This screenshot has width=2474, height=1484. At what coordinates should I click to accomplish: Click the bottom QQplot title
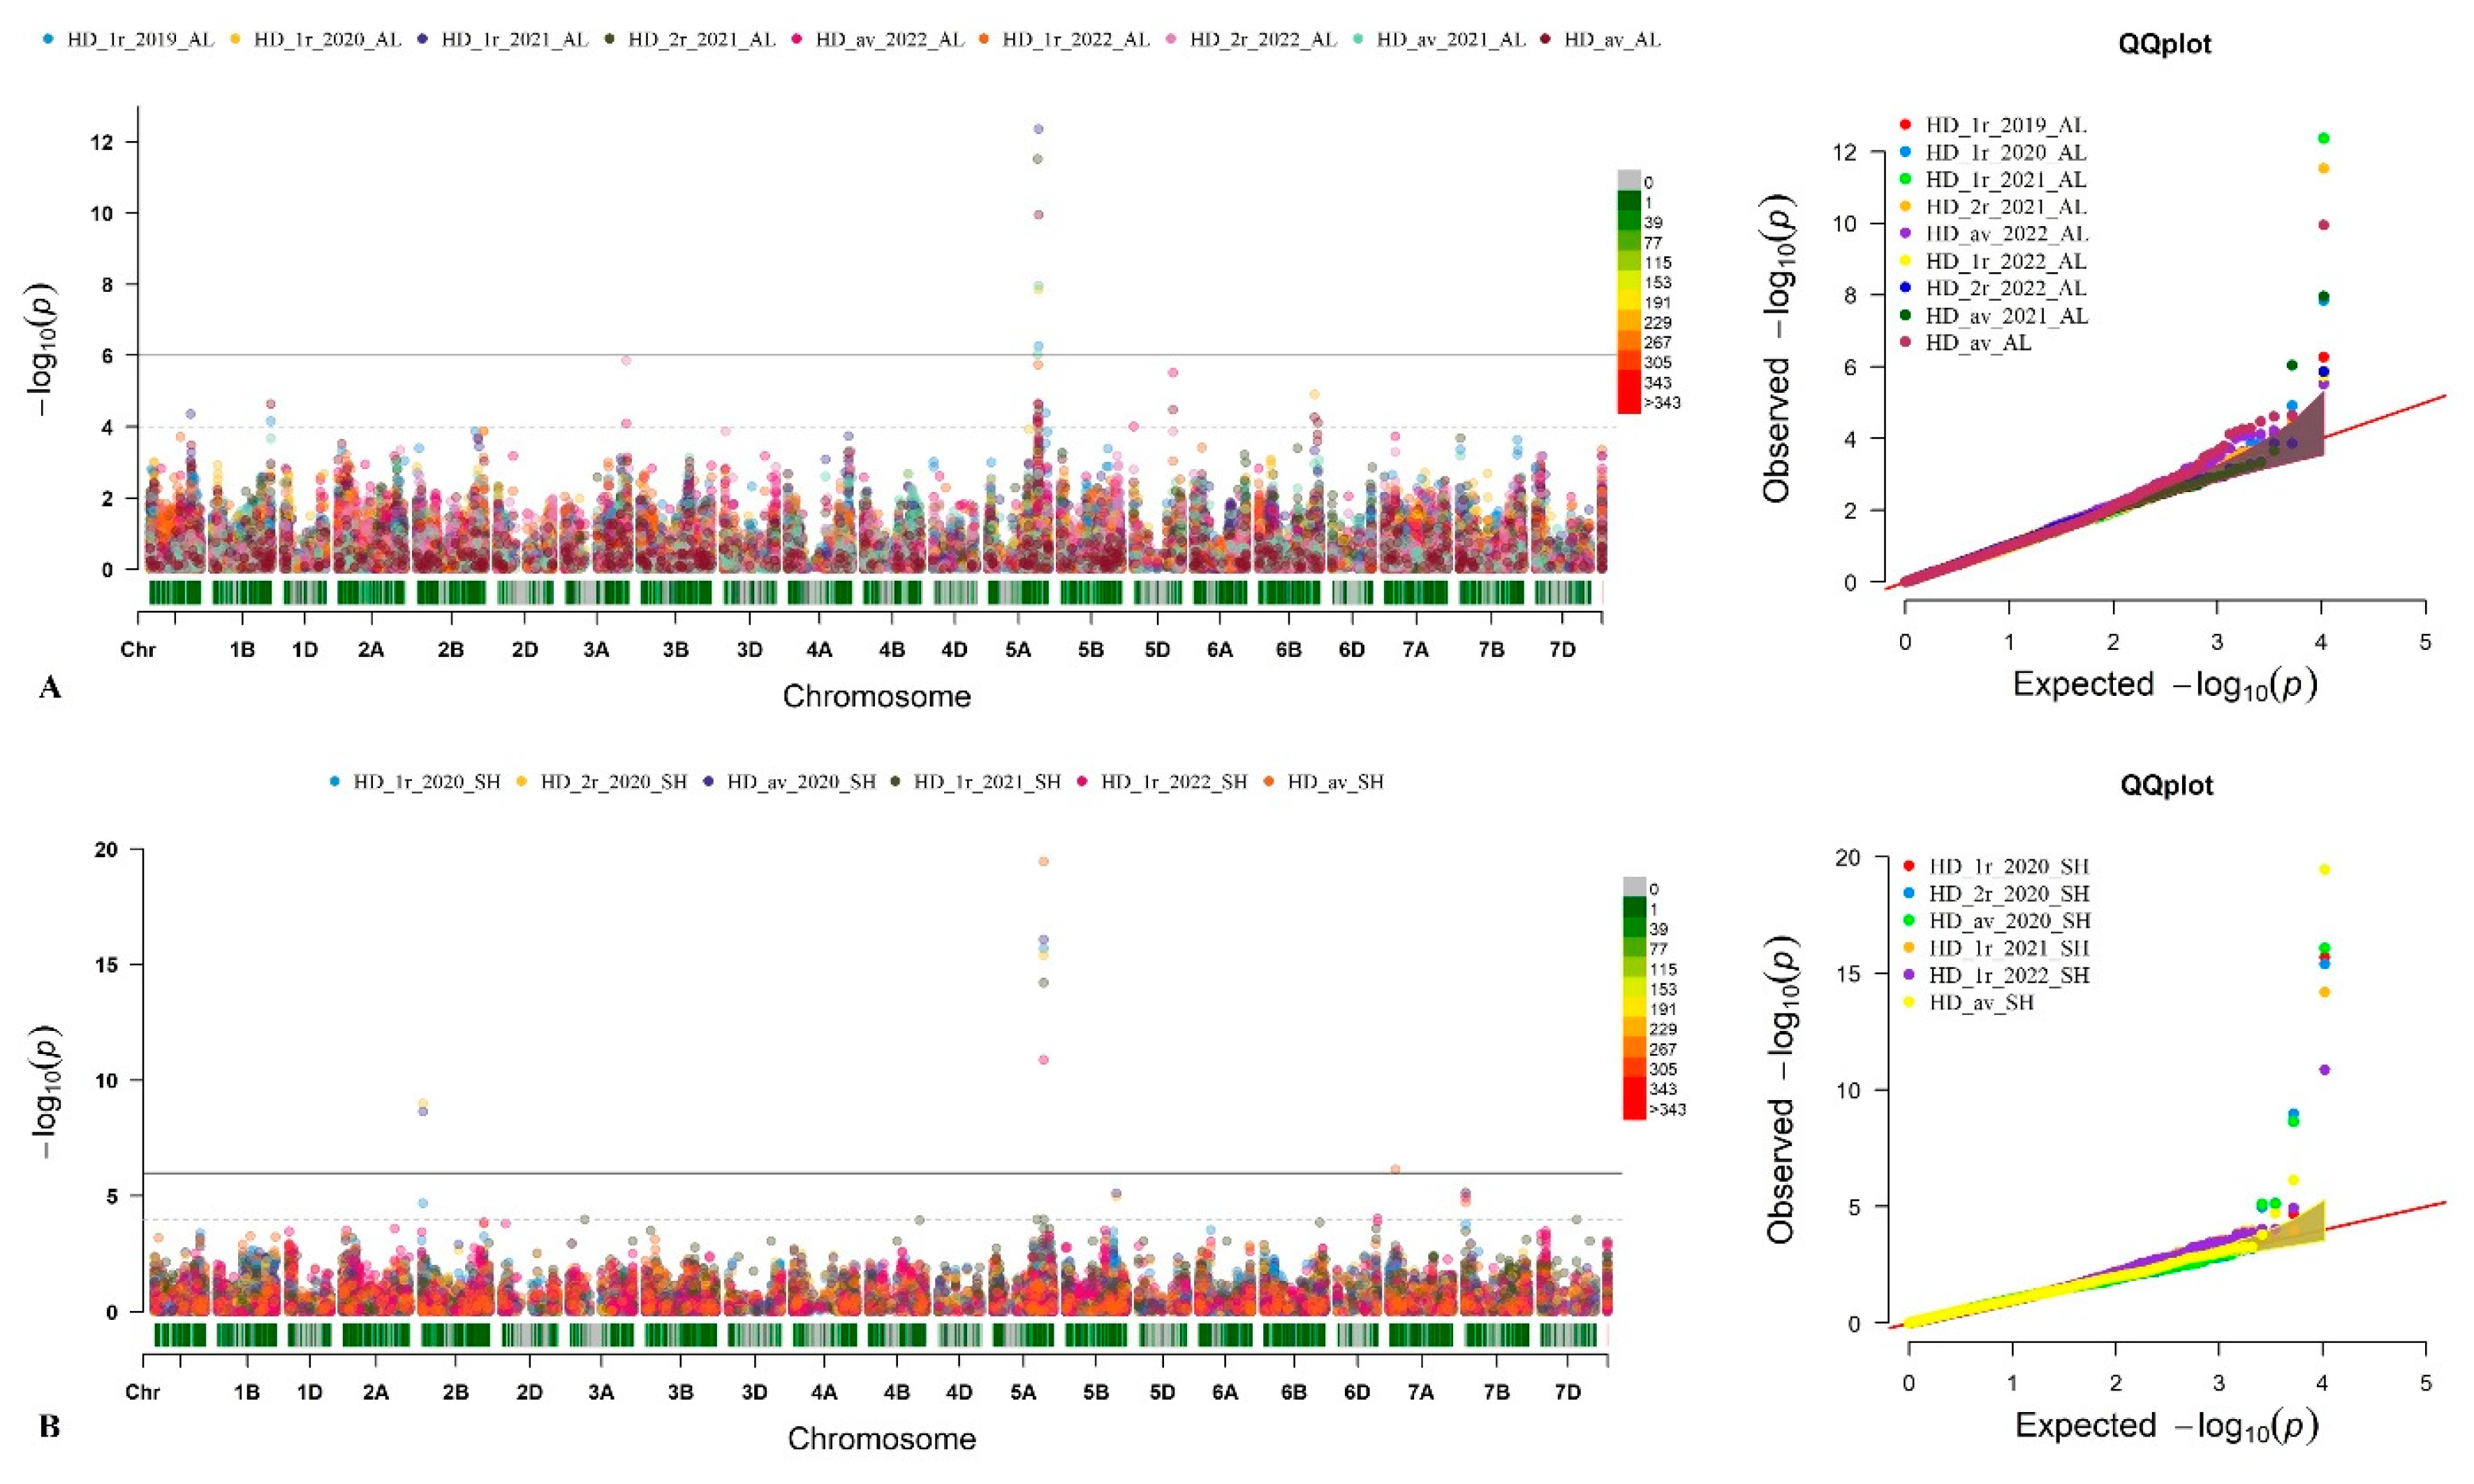click(x=2167, y=786)
